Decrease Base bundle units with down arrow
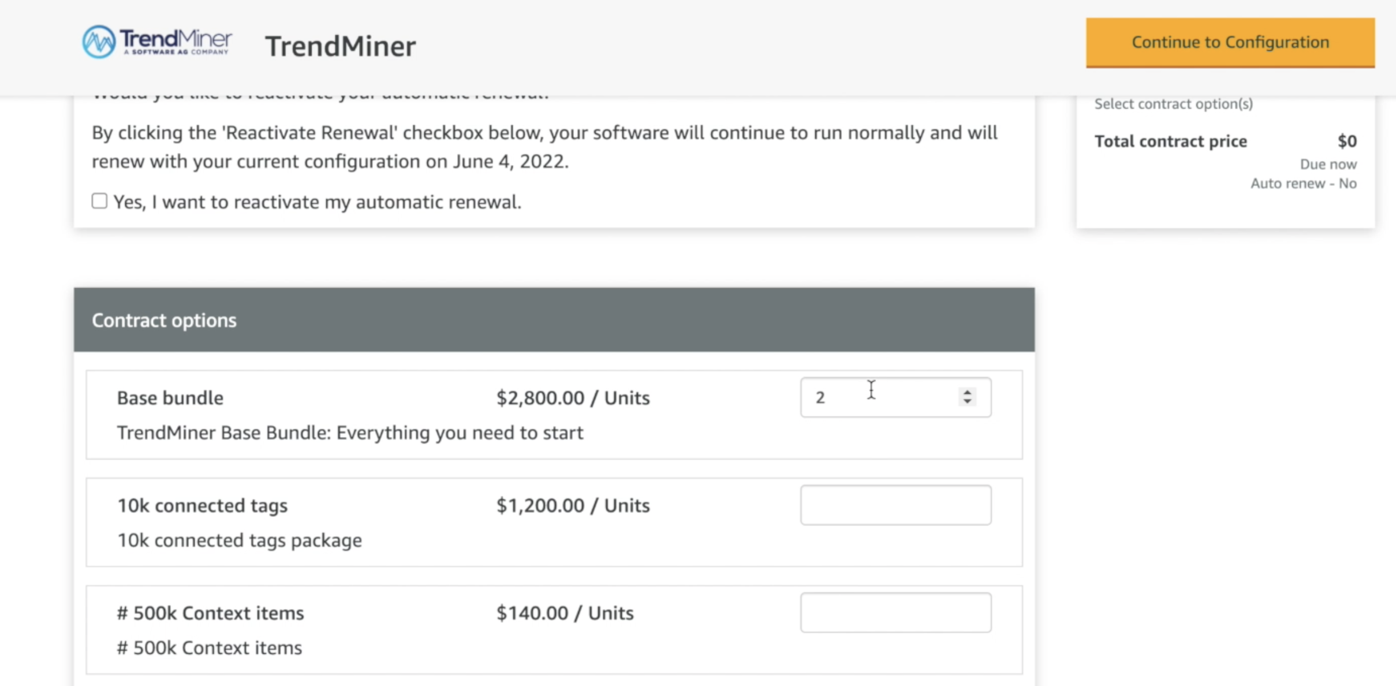1396x686 pixels. 968,401
